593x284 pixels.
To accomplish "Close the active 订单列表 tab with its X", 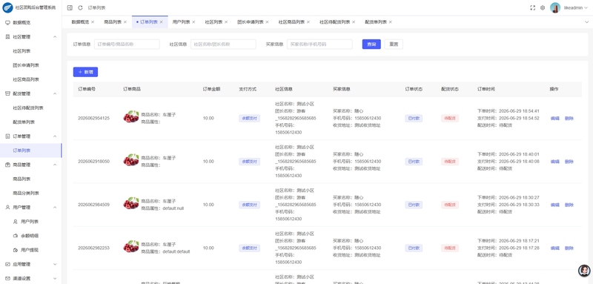I will point(161,22).
